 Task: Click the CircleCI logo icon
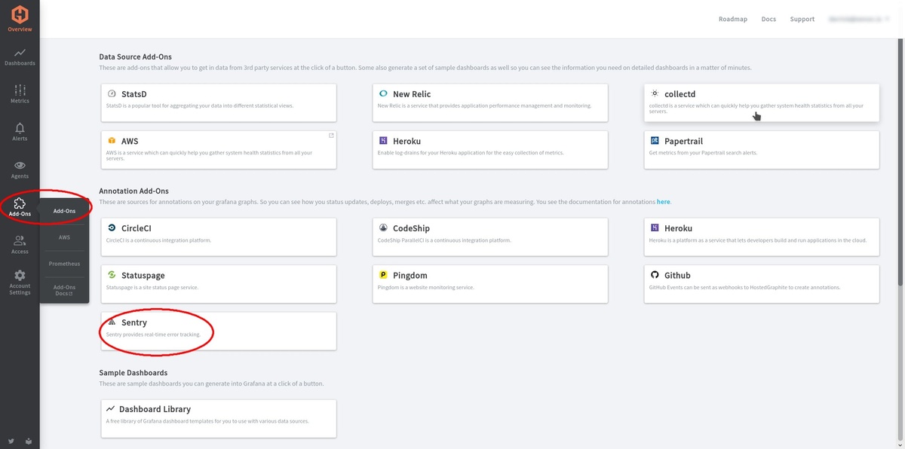click(x=112, y=228)
